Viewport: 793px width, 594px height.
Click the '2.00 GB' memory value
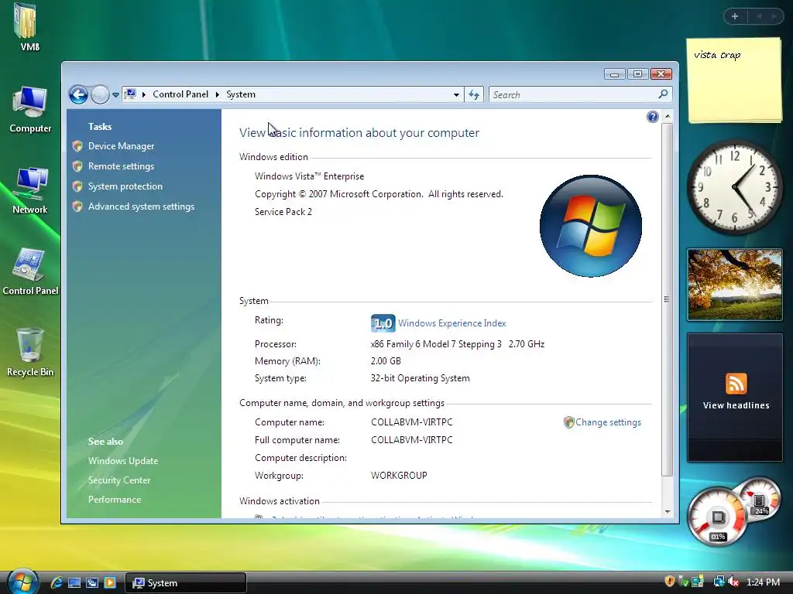386,361
